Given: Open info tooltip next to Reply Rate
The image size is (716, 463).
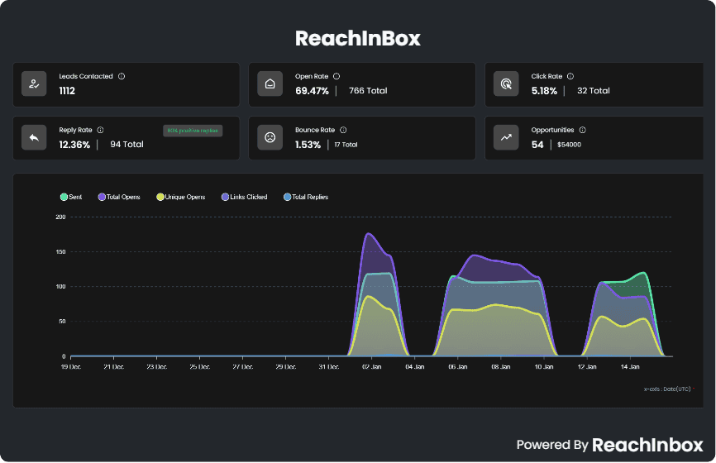Looking at the screenshot, I should pos(101,130).
